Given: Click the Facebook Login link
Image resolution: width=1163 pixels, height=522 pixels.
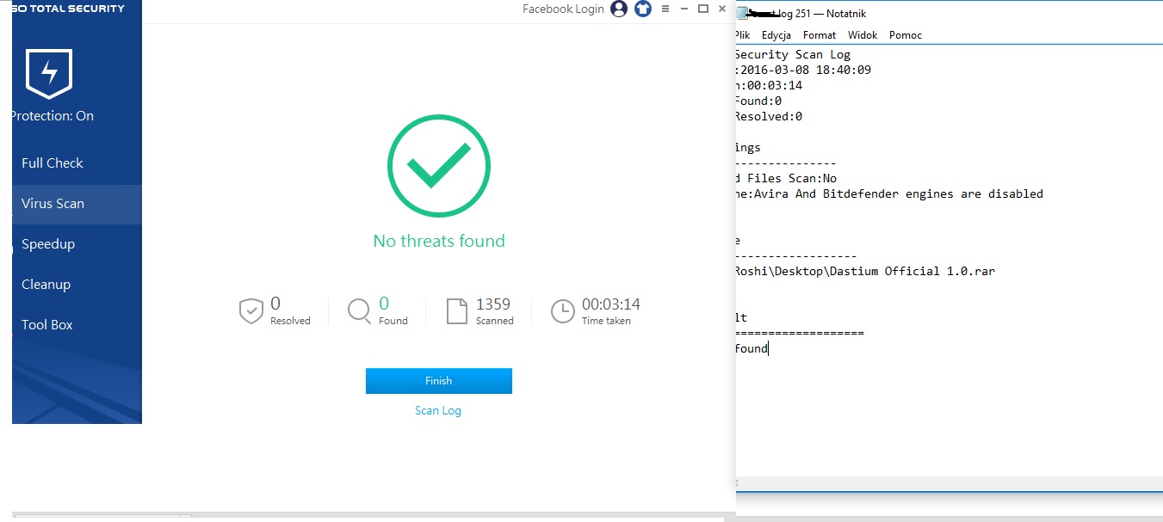Looking at the screenshot, I should pyautogui.click(x=563, y=9).
